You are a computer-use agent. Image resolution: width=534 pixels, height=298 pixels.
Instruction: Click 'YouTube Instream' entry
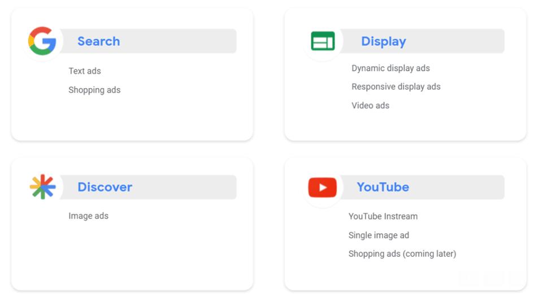point(383,216)
